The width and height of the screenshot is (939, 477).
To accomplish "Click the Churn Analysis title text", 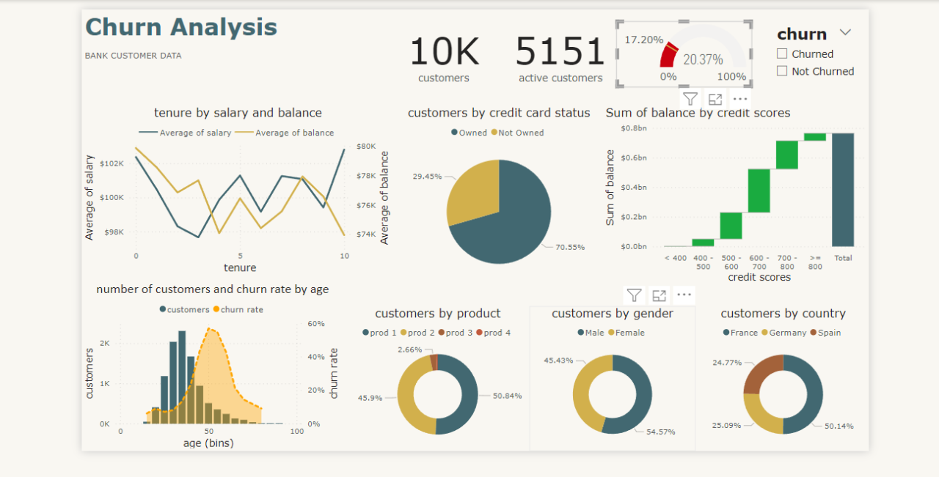I will 181,27.
